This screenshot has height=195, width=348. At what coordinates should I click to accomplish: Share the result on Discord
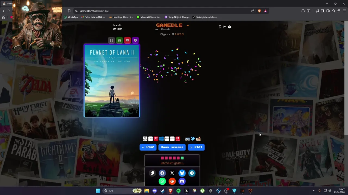[x=182, y=181]
